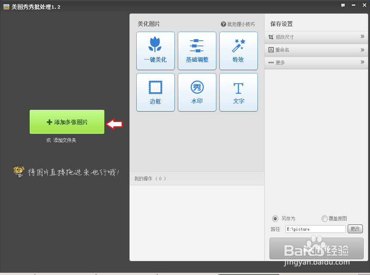Click the three-dots icon beside 更多
The image size is (370, 275).
(271, 63)
